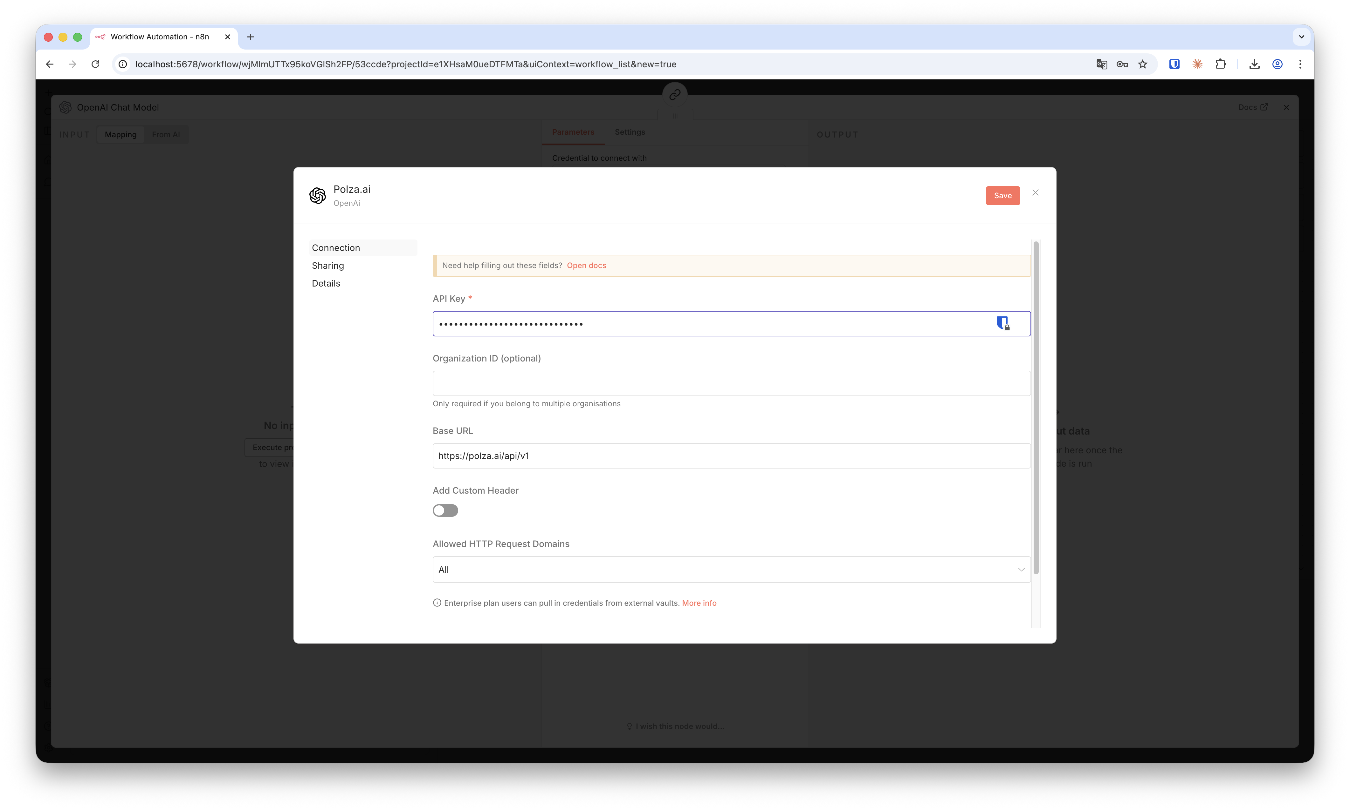Open the Bitwarden extension in the toolbar

1174,64
